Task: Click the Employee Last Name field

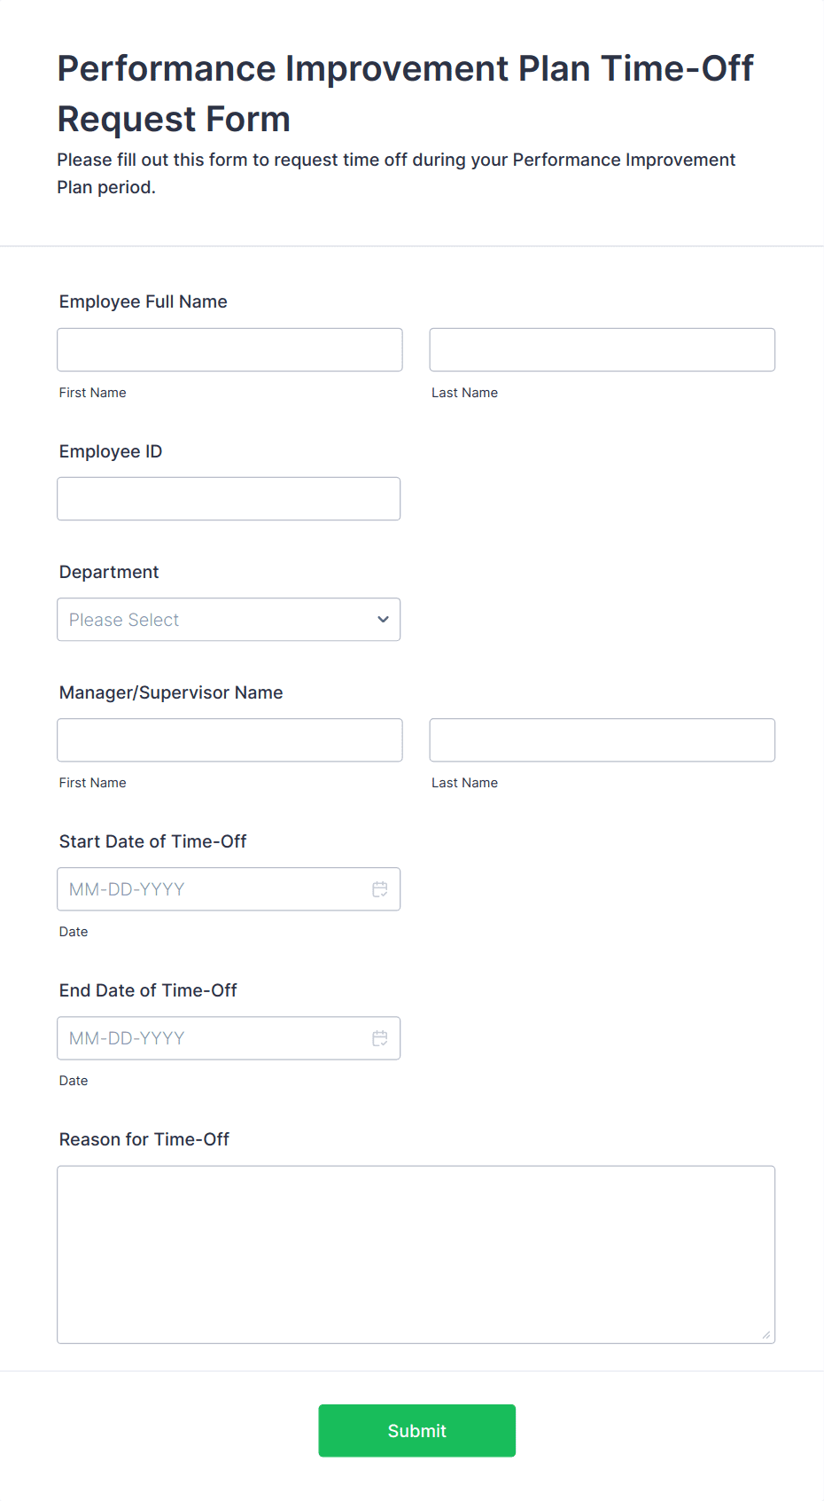Action: coord(602,350)
